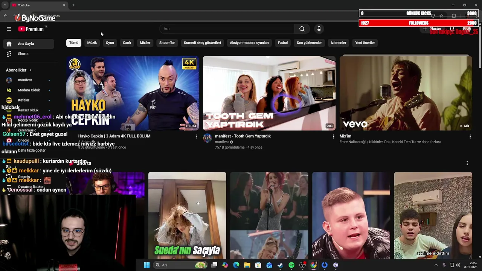Switch to Chrome in the taskbar

[x=313, y=265]
